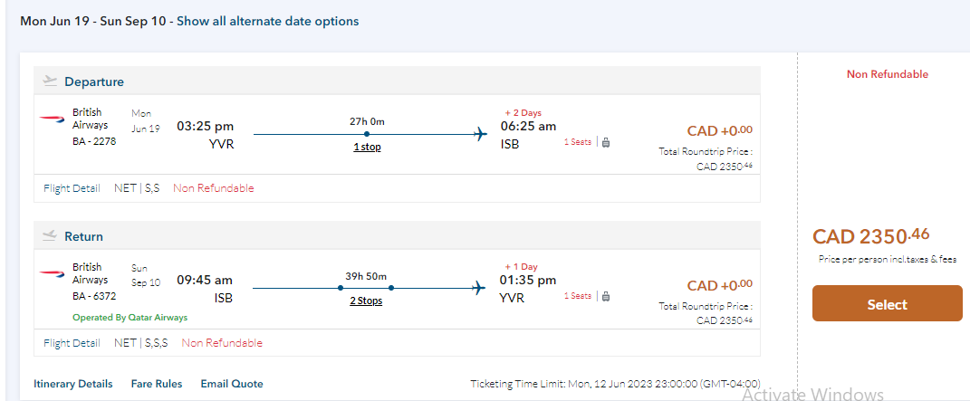
Task: Click the Email Quote link
Action: tap(232, 384)
